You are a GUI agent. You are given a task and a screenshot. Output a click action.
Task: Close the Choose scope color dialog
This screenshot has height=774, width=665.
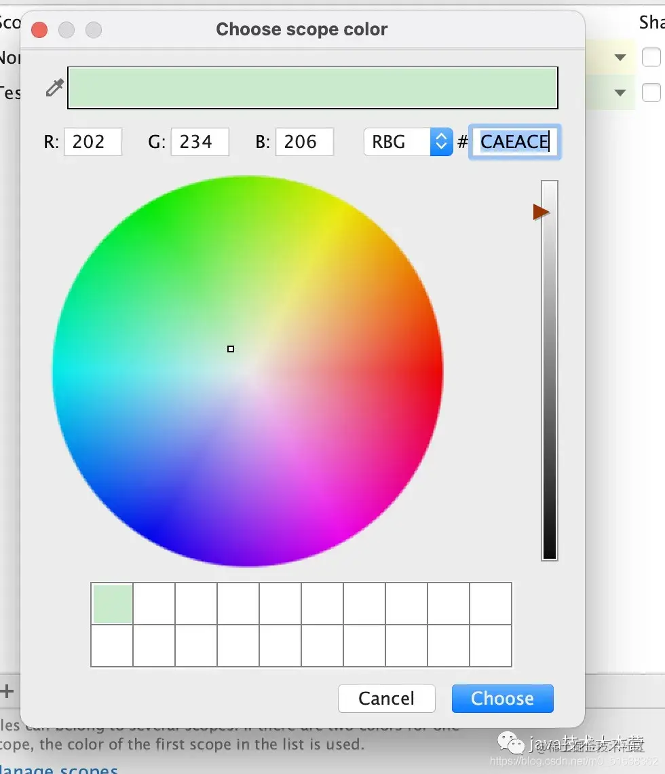coord(39,30)
